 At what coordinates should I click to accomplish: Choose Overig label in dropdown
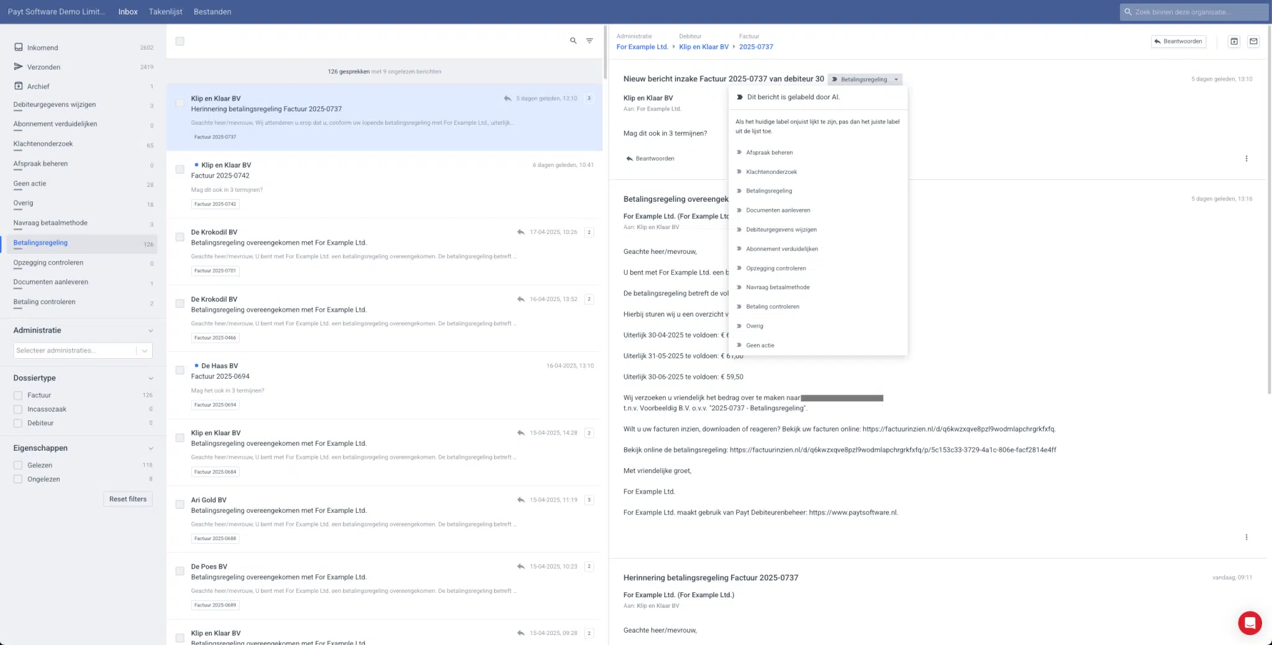[754, 326]
